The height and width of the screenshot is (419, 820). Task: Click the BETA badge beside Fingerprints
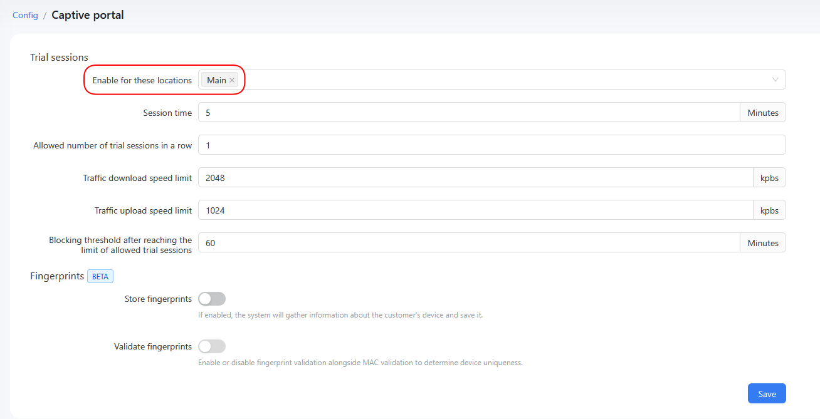(100, 276)
